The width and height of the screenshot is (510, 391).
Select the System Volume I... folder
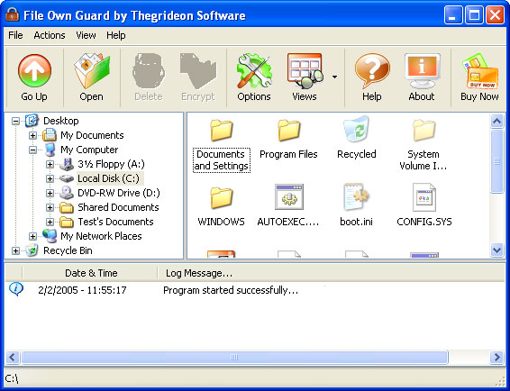coord(424,130)
